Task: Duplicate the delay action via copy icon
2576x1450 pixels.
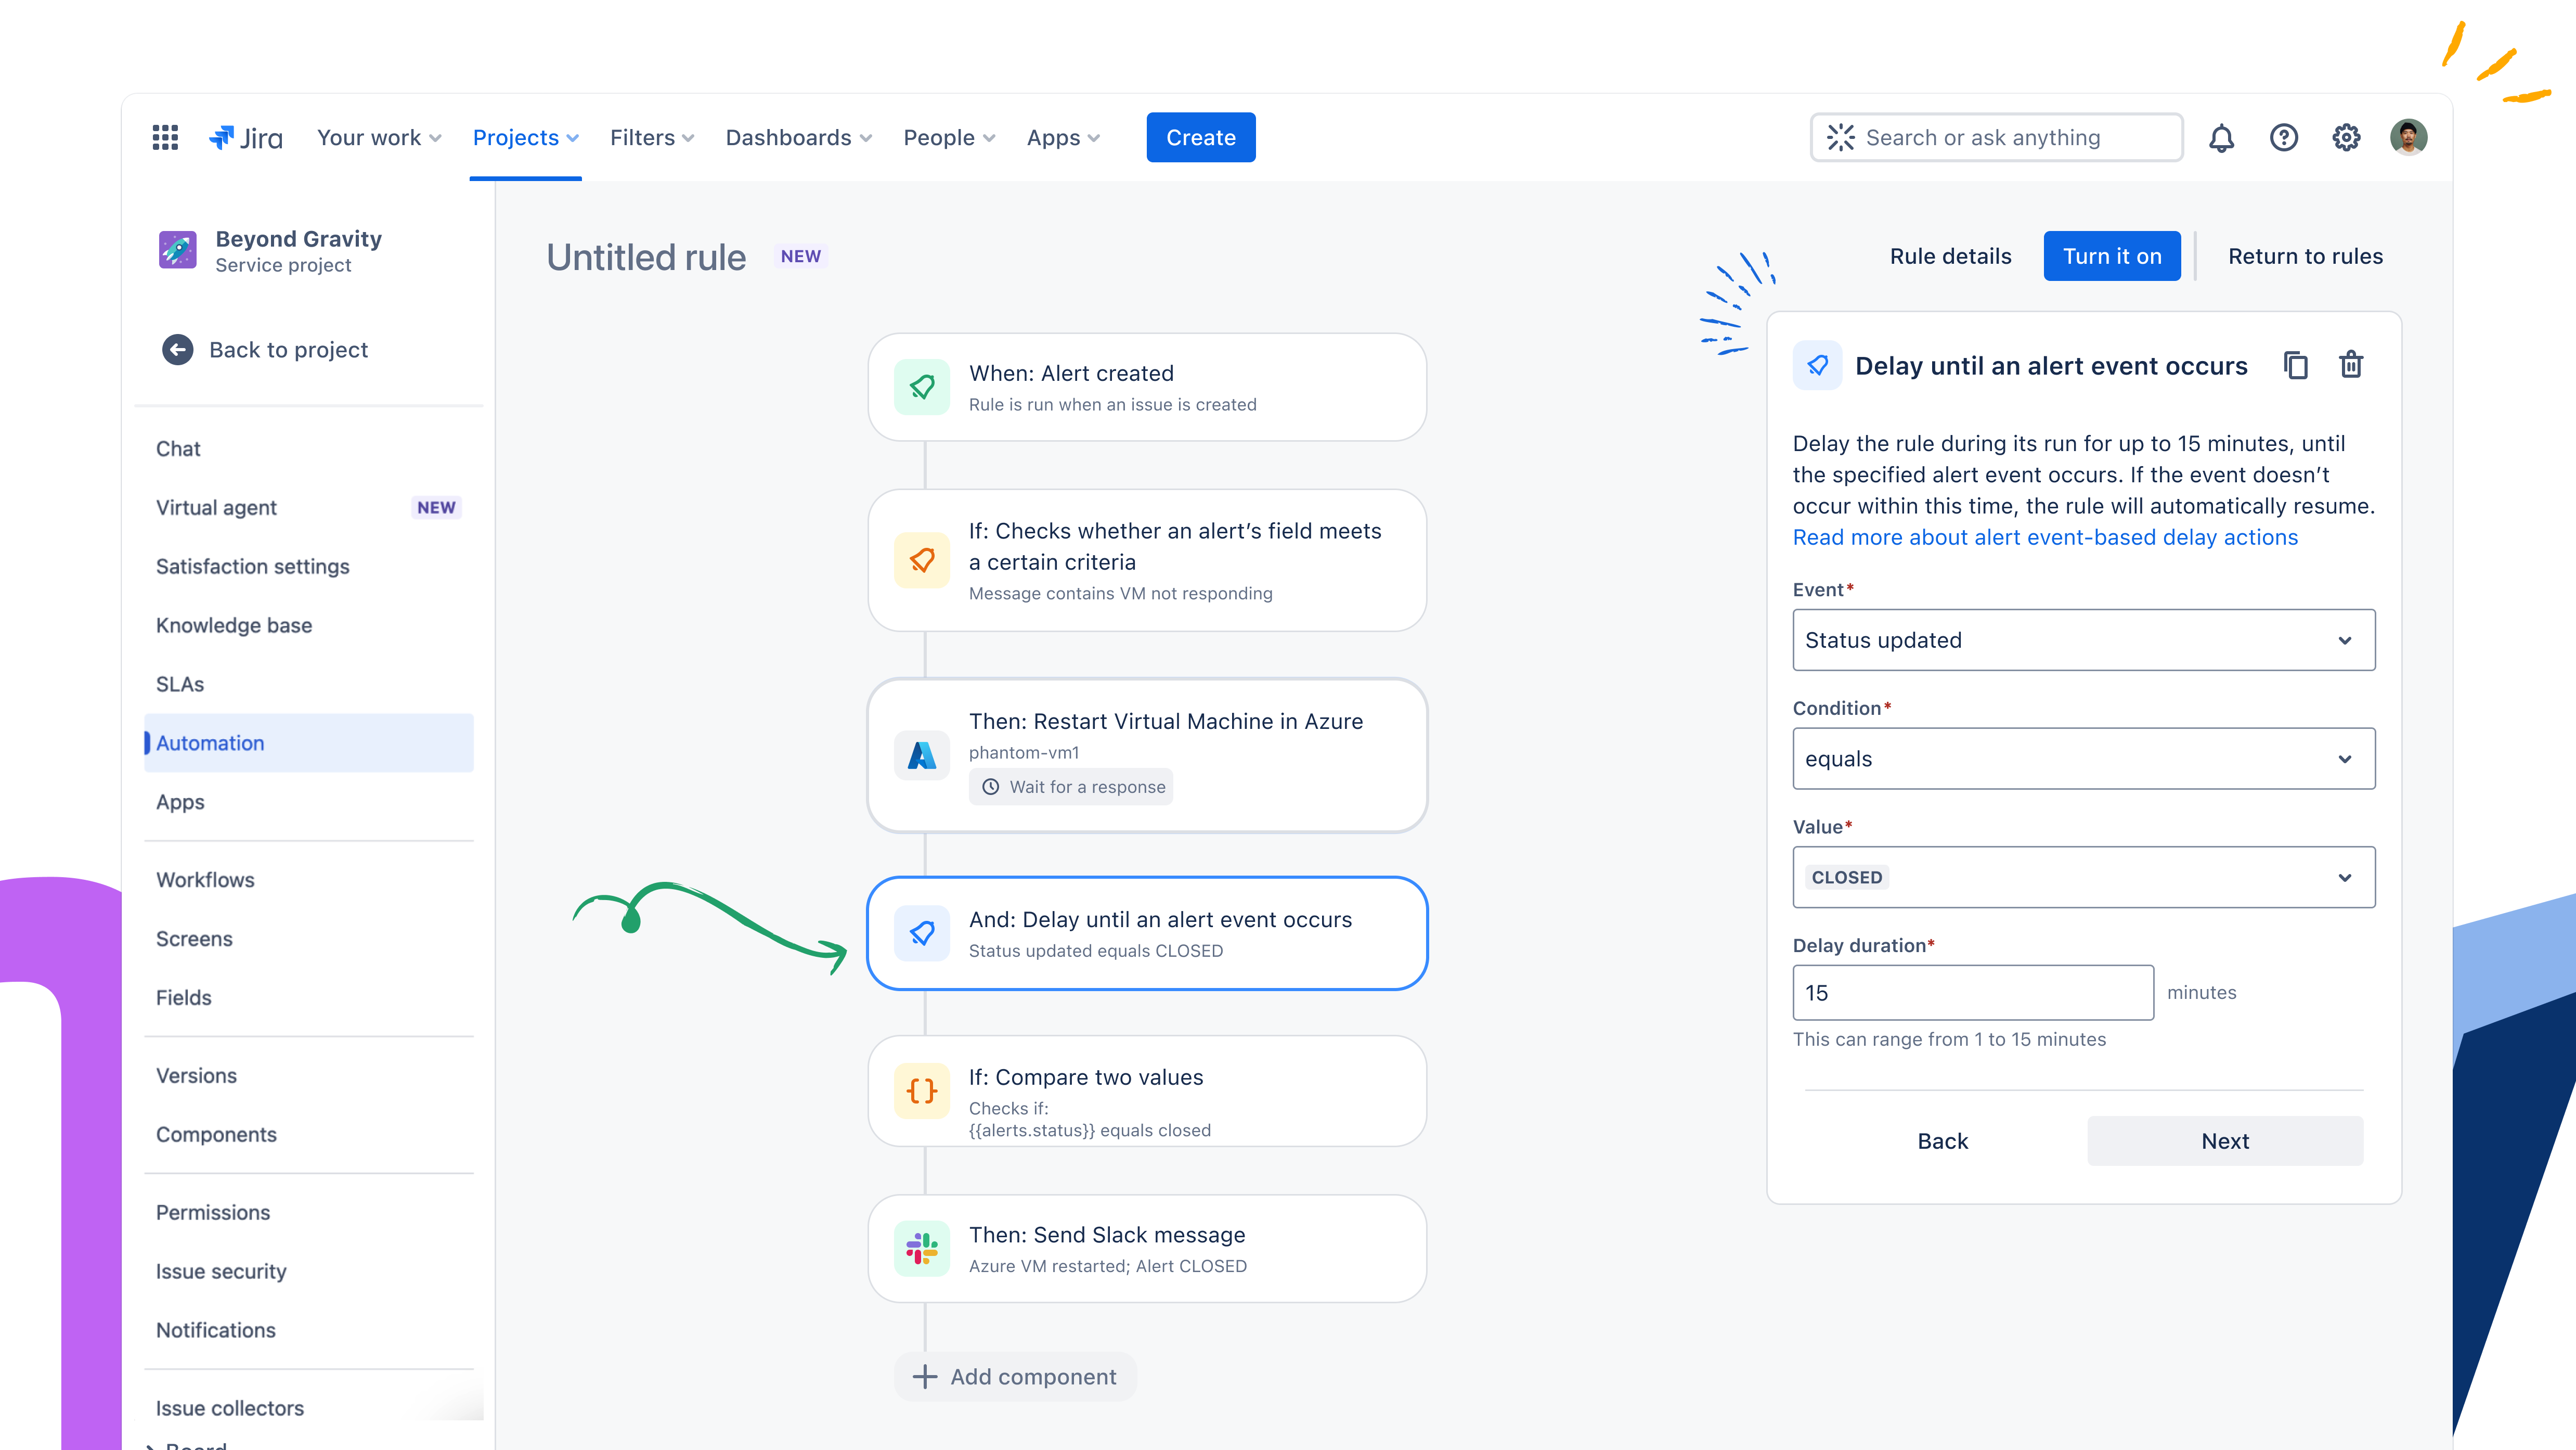Action: (2297, 365)
